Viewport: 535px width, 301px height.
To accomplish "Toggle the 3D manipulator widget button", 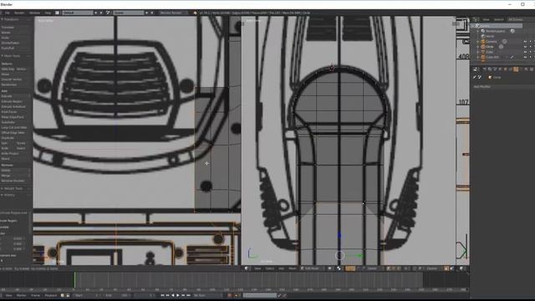I will [x=348, y=268].
